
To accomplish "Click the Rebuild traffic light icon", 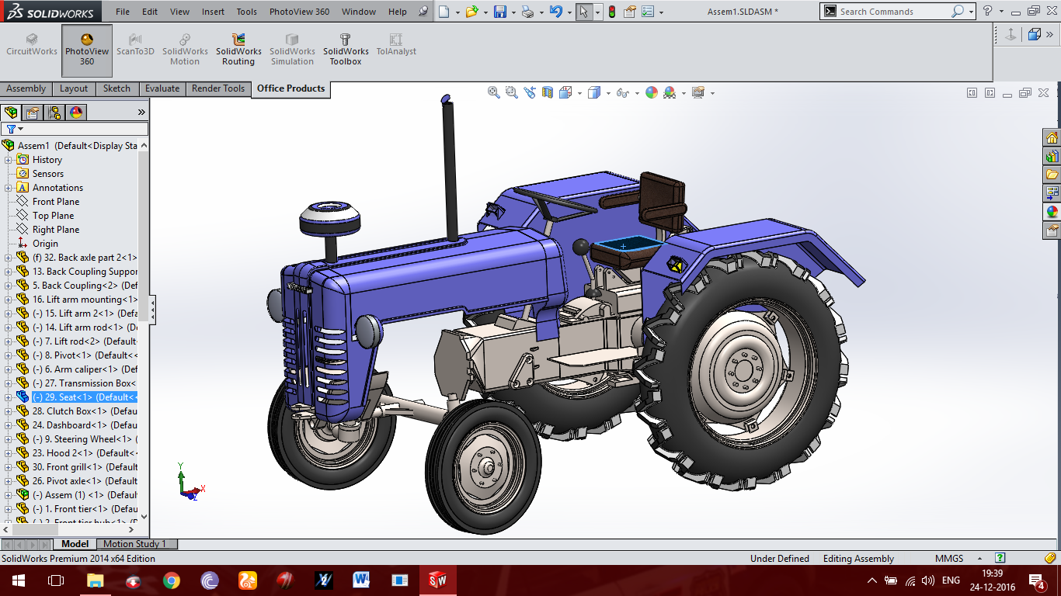I will (x=611, y=12).
